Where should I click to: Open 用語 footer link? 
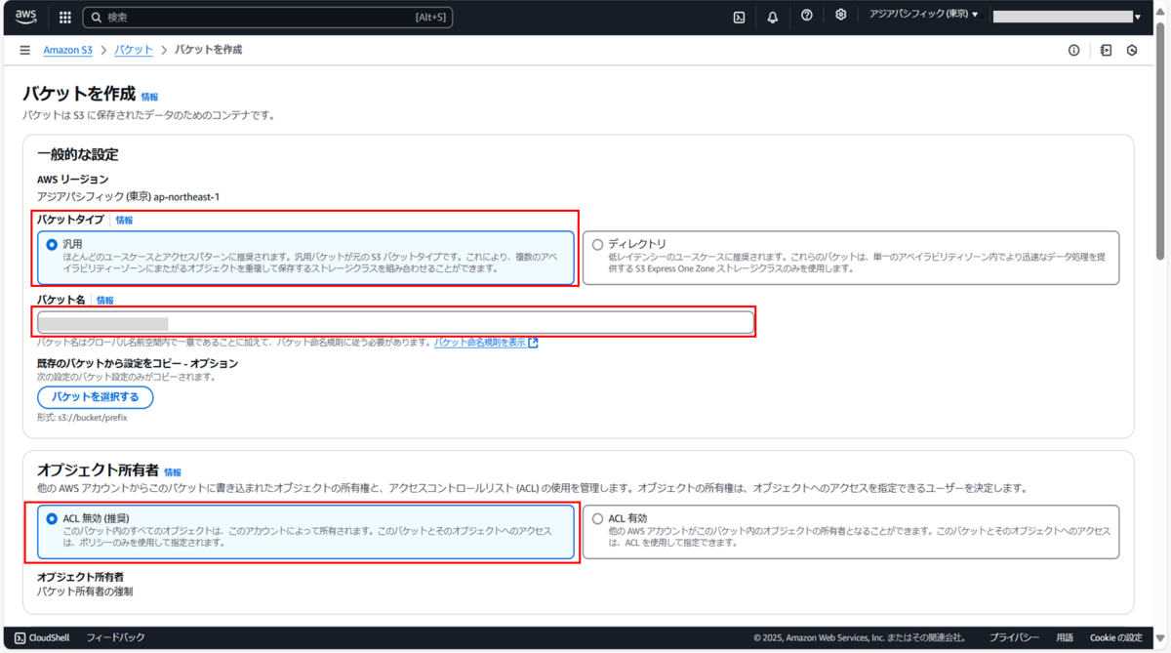pos(1065,637)
